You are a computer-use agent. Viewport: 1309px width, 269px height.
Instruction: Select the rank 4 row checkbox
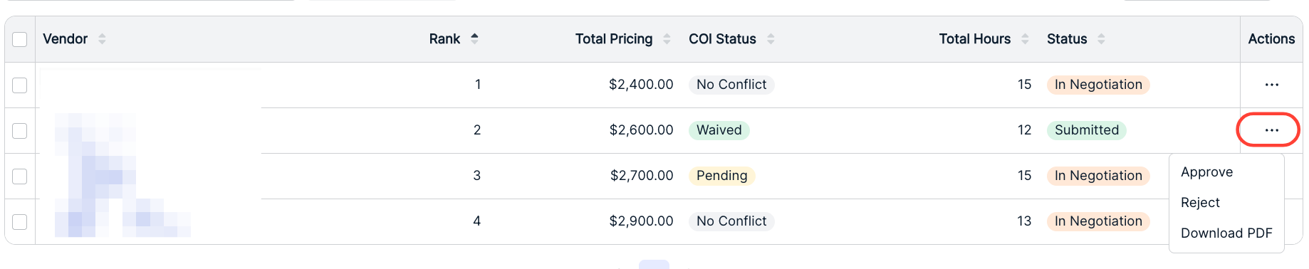(20, 221)
